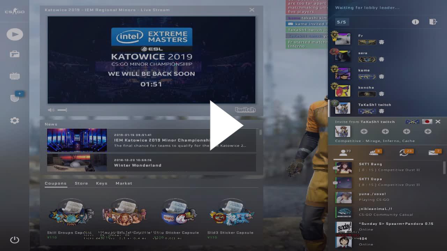Click the inviter avatar in invite panel
The height and width of the screenshot is (251, 447).
[x=343, y=131]
